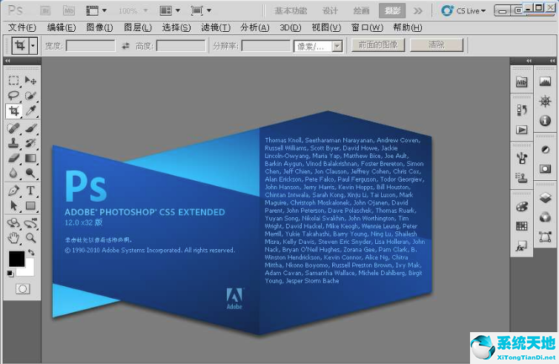Image resolution: width=559 pixels, height=364 pixels.
Task: Select the Brush tool
Action: (x=30, y=128)
